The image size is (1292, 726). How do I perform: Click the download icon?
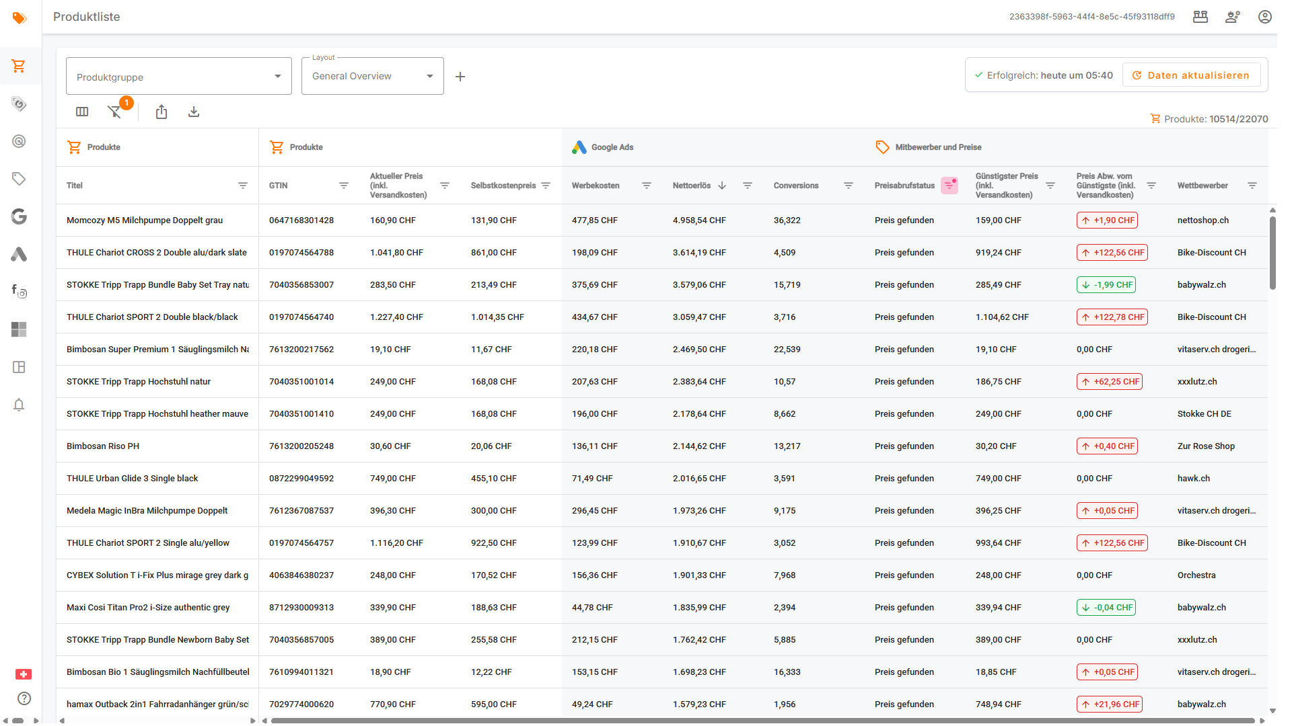(194, 112)
